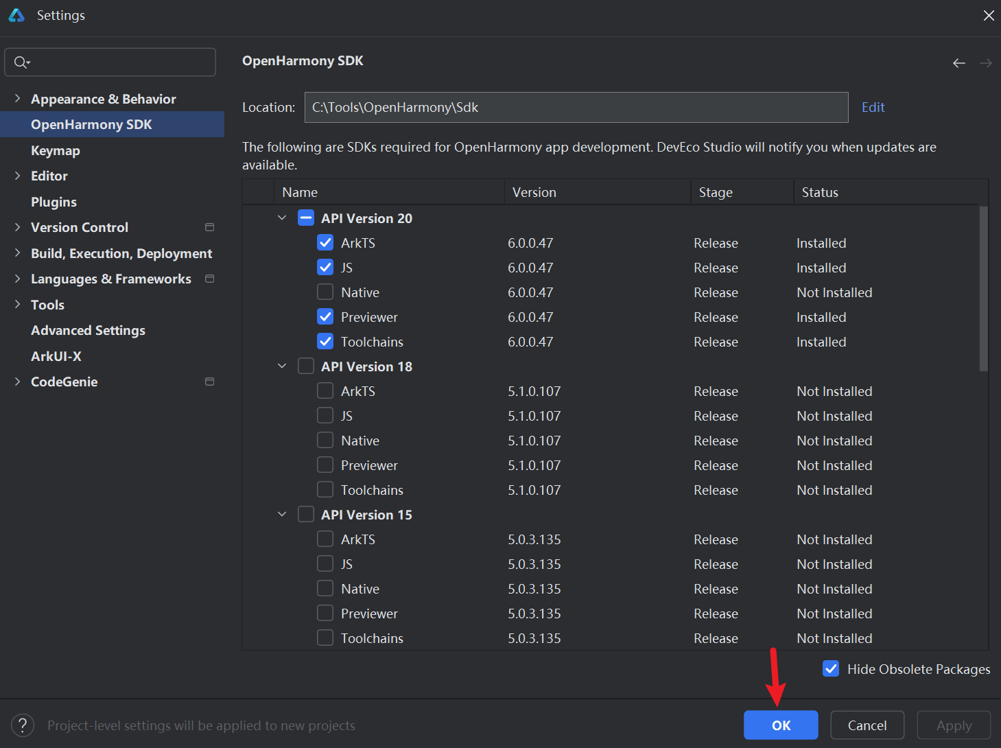1001x748 pixels.
Task: Collapse the API Version 20 group
Action: 282,218
